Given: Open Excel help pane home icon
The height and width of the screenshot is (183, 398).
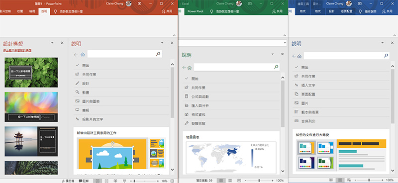Looking at the screenshot, I should tap(190, 68).
